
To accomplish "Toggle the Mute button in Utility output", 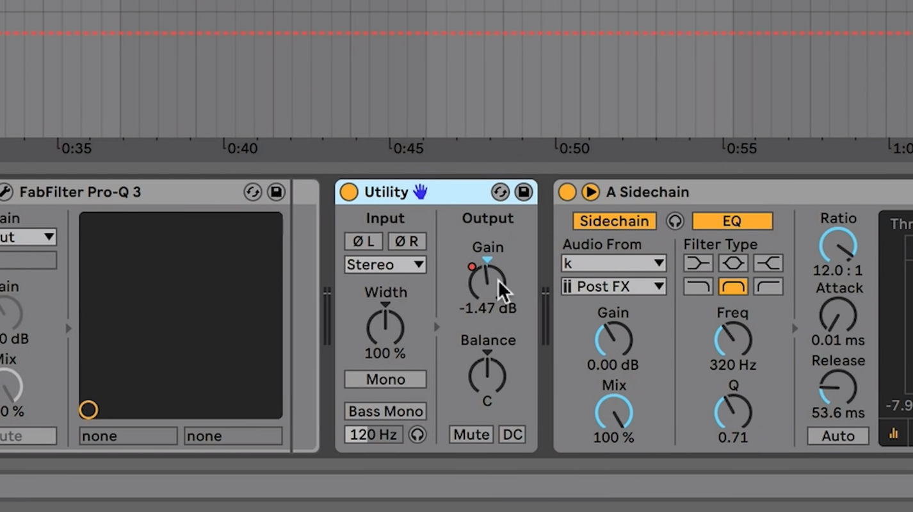I will pyautogui.click(x=471, y=434).
